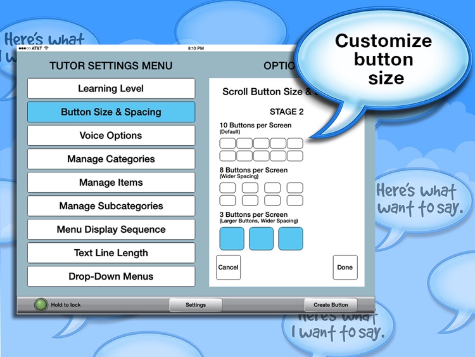The width and height of the screenshot is (475, 357).
Task: Click the 'Scroll Button Size' heading
Action: point(262,91)
